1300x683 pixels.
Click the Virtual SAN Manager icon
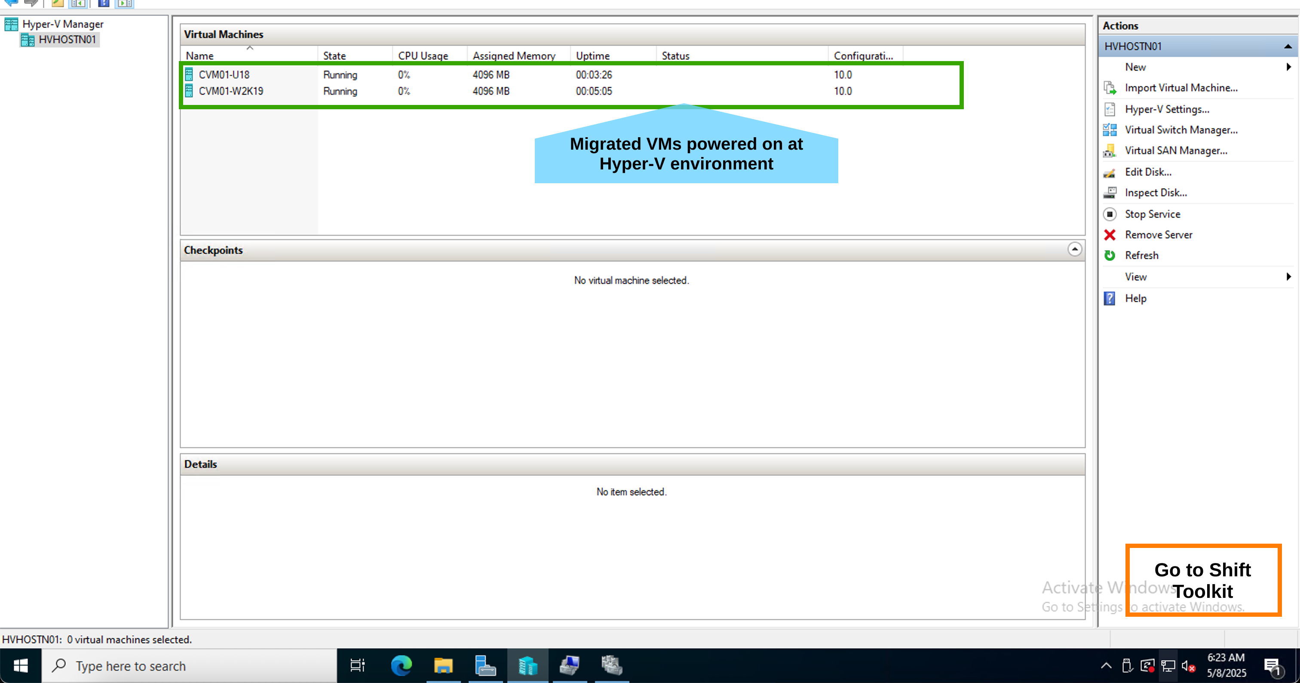pos(1110,151)
